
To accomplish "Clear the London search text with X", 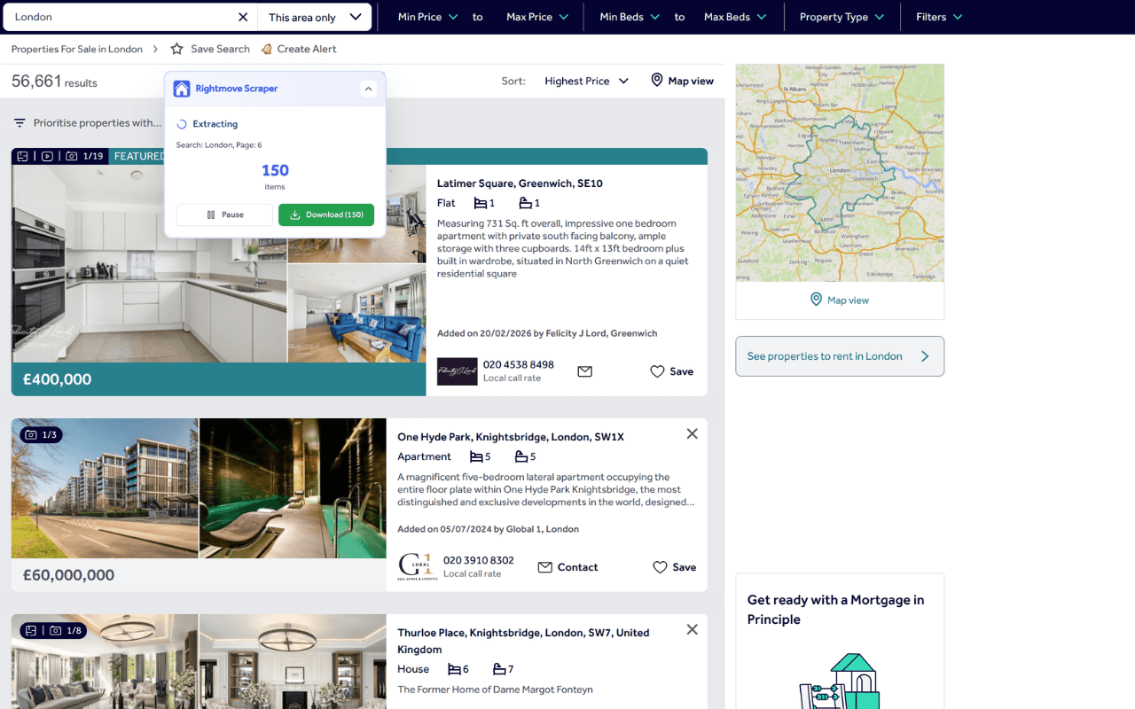I will click(243, 17).
